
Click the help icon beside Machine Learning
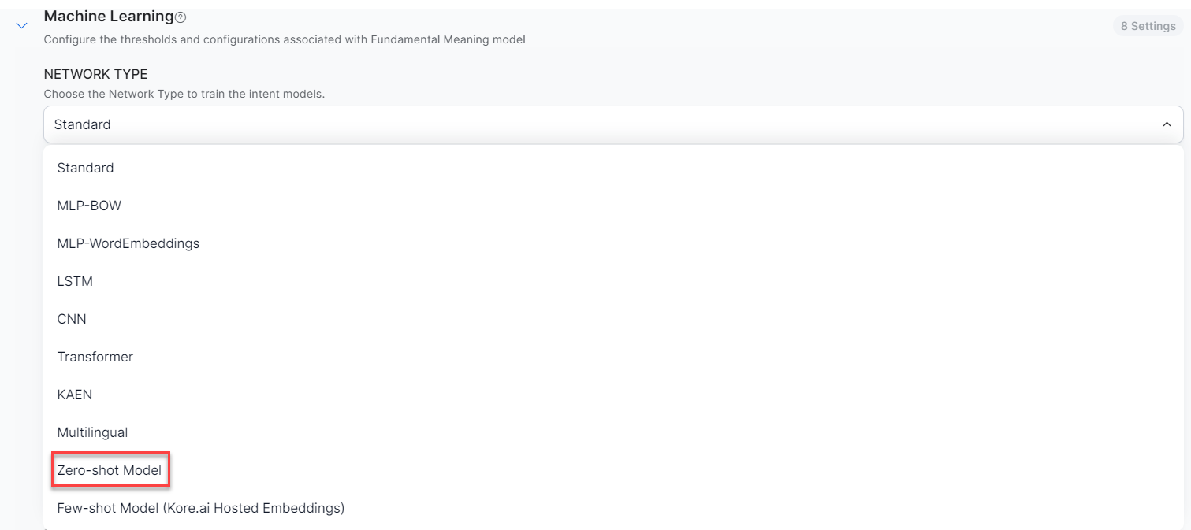click(181, 17)
